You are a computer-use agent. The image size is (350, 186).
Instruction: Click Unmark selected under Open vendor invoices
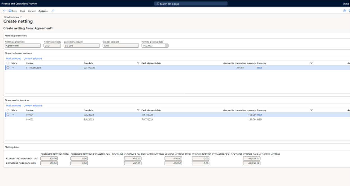tap(33, 106)
